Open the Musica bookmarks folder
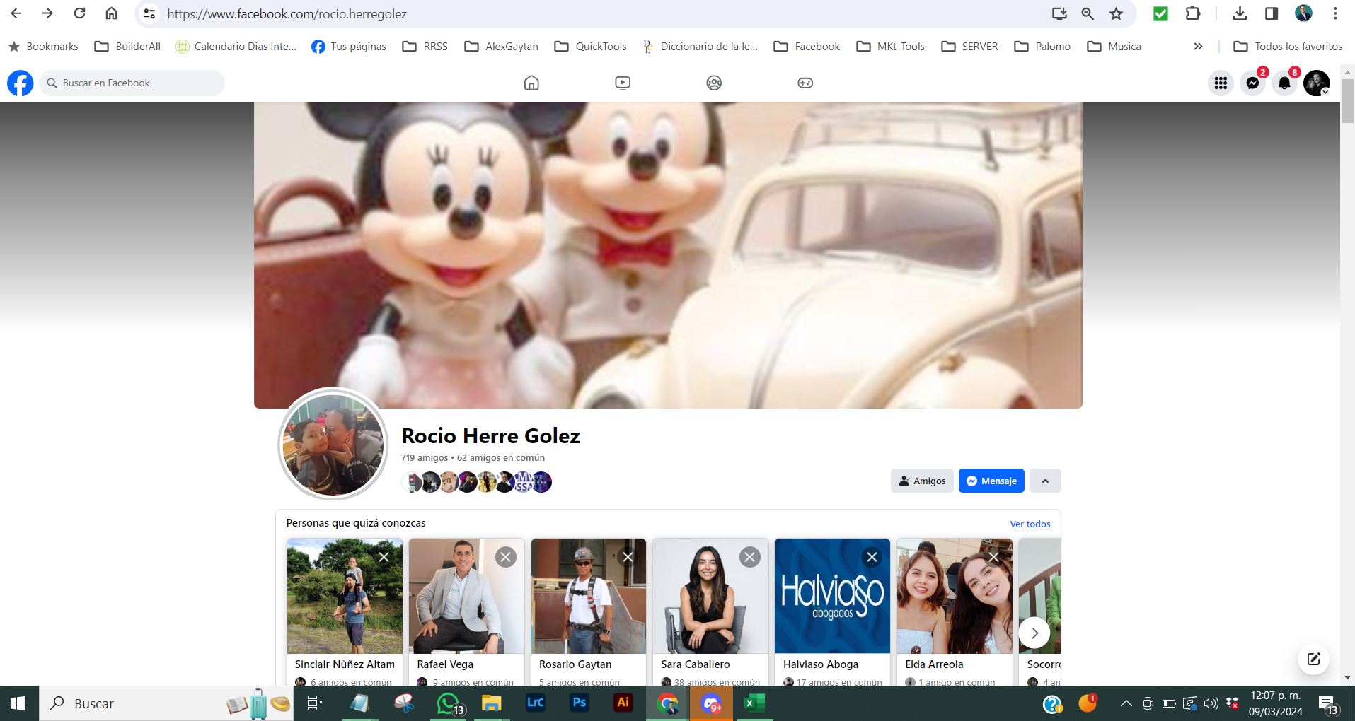Screen dimensions: 1355x721 [1114, 47]
